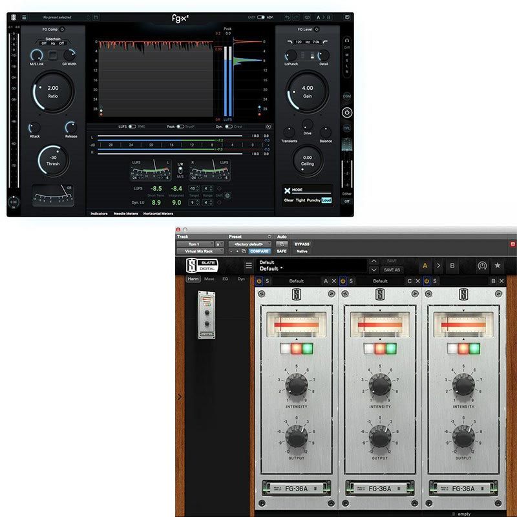Viewport: 517px width, 517px height.
Task: Save the current FG-X 2 preset
Action: coord(96,17)
